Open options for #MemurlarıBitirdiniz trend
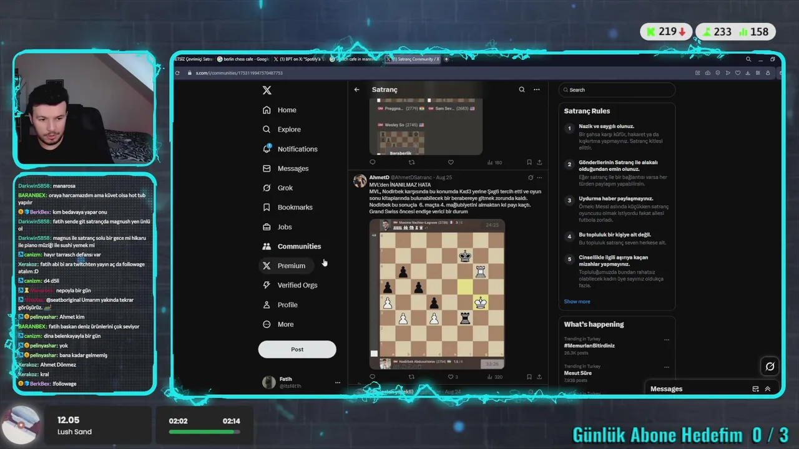Image resolution: width=799 pixels, height=449 pixels. pyautogui.click(x=667, y=340)
